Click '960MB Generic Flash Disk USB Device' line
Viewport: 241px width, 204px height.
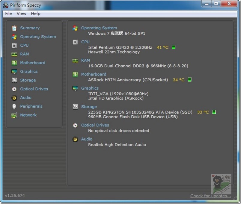tap(133, 117)
